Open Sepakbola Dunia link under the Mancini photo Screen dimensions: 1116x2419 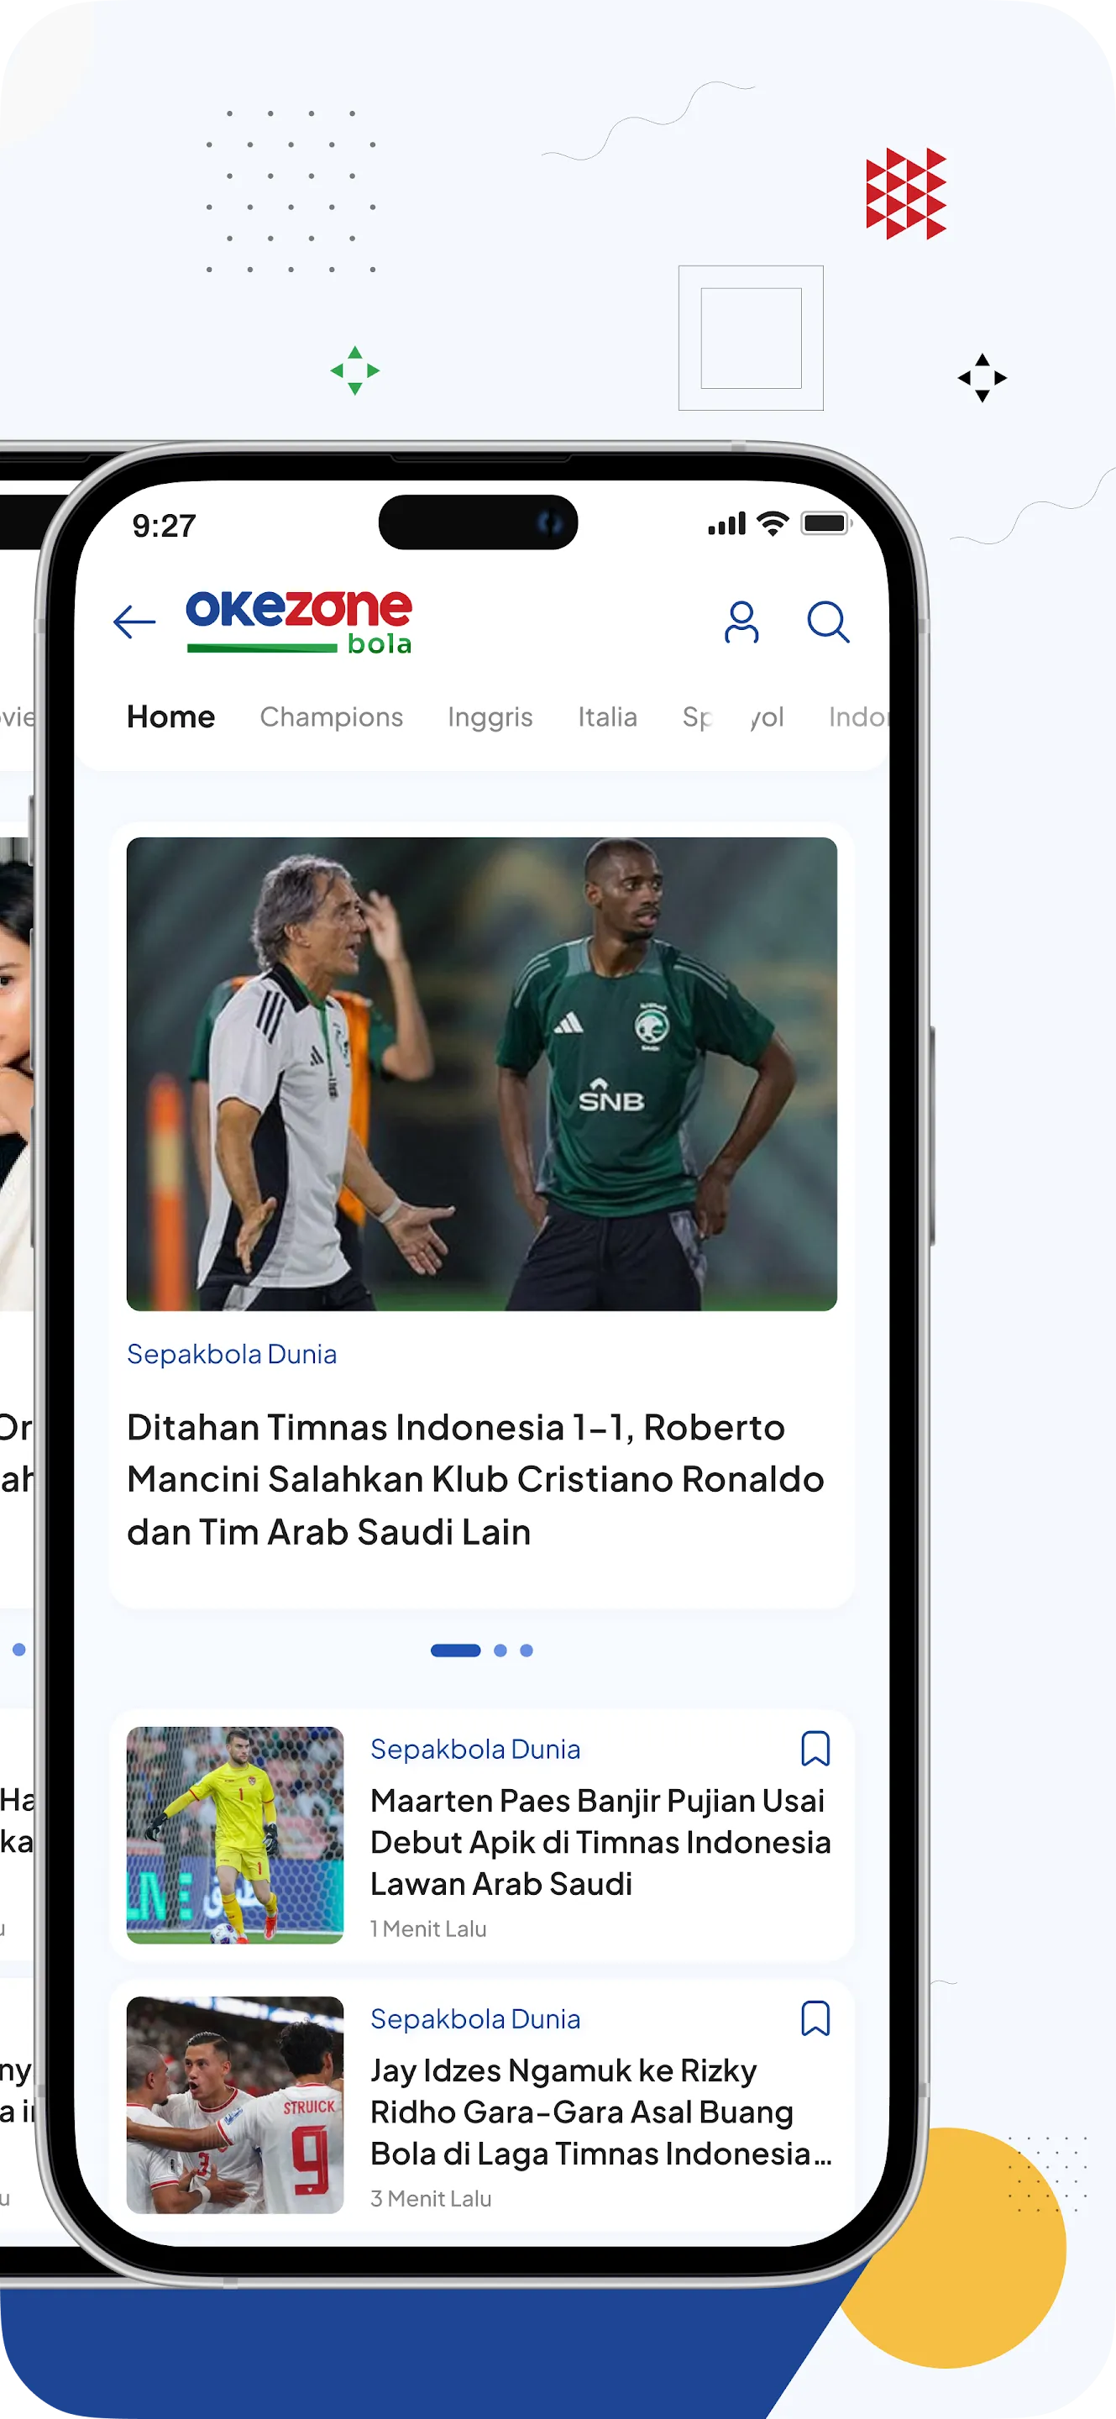[x=232, y=1354]
